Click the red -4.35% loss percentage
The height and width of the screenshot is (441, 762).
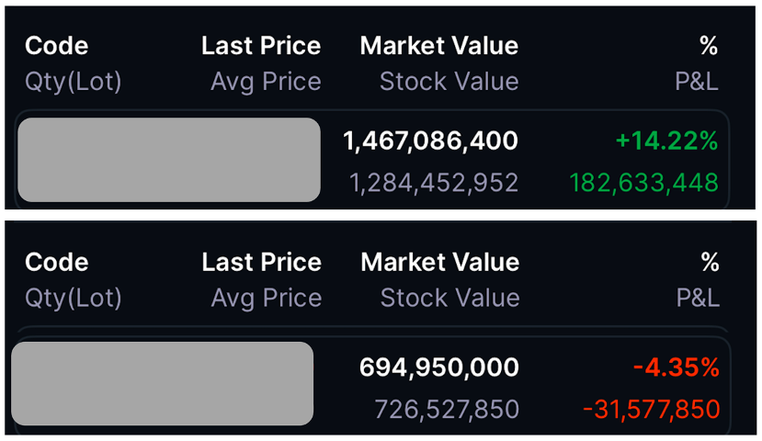point(676,367)
